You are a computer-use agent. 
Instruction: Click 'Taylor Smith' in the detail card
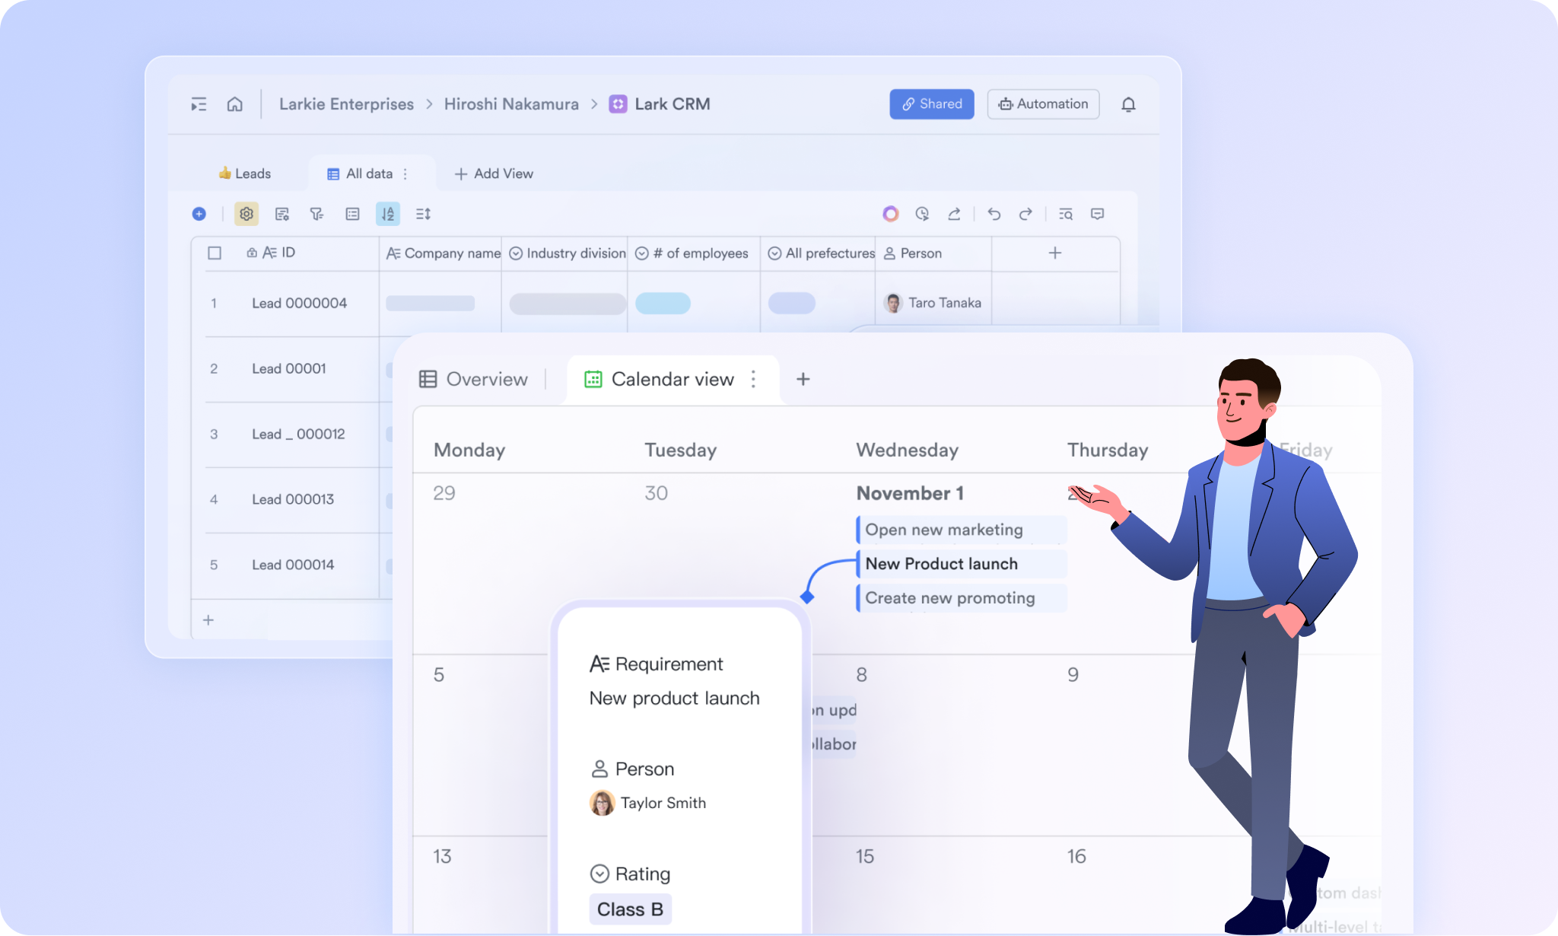point(663,803)
